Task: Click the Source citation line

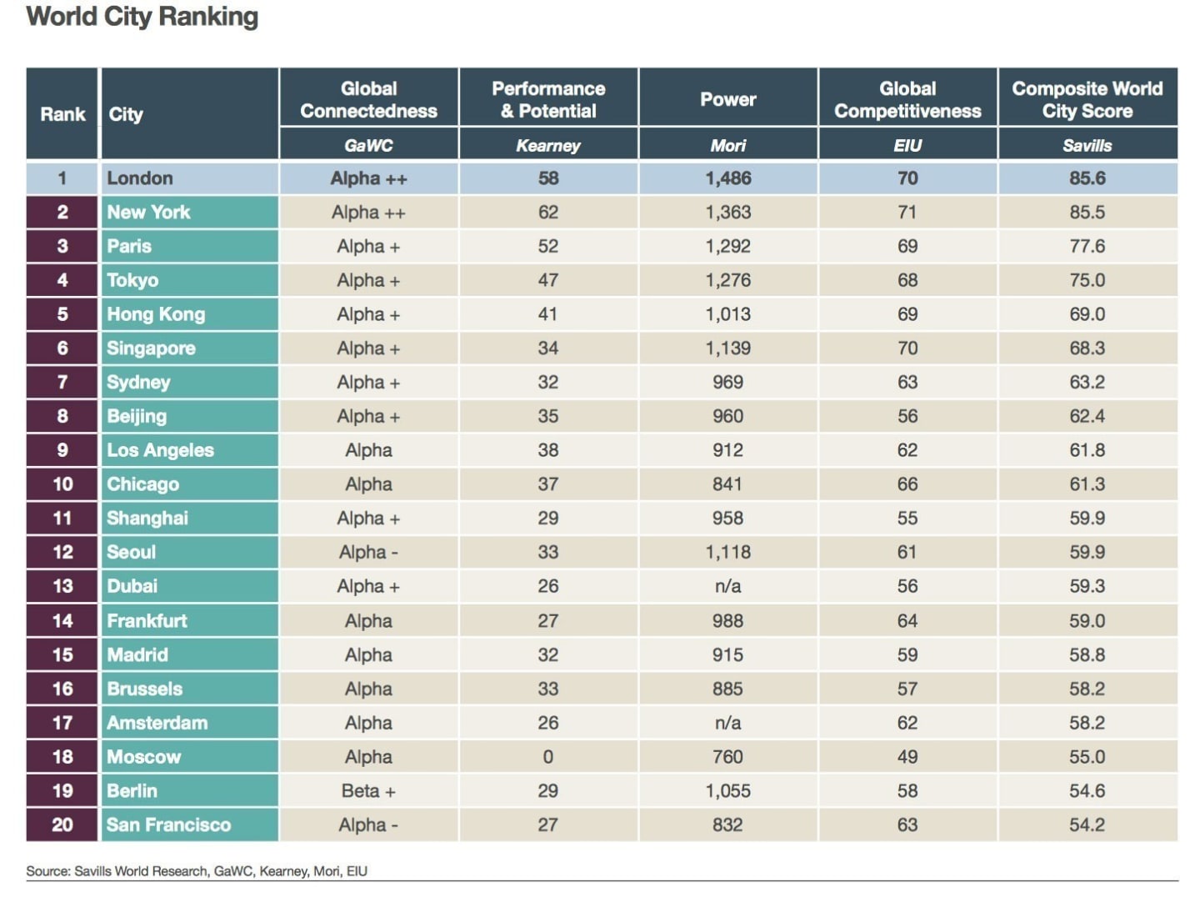Action: coord(197,871)
